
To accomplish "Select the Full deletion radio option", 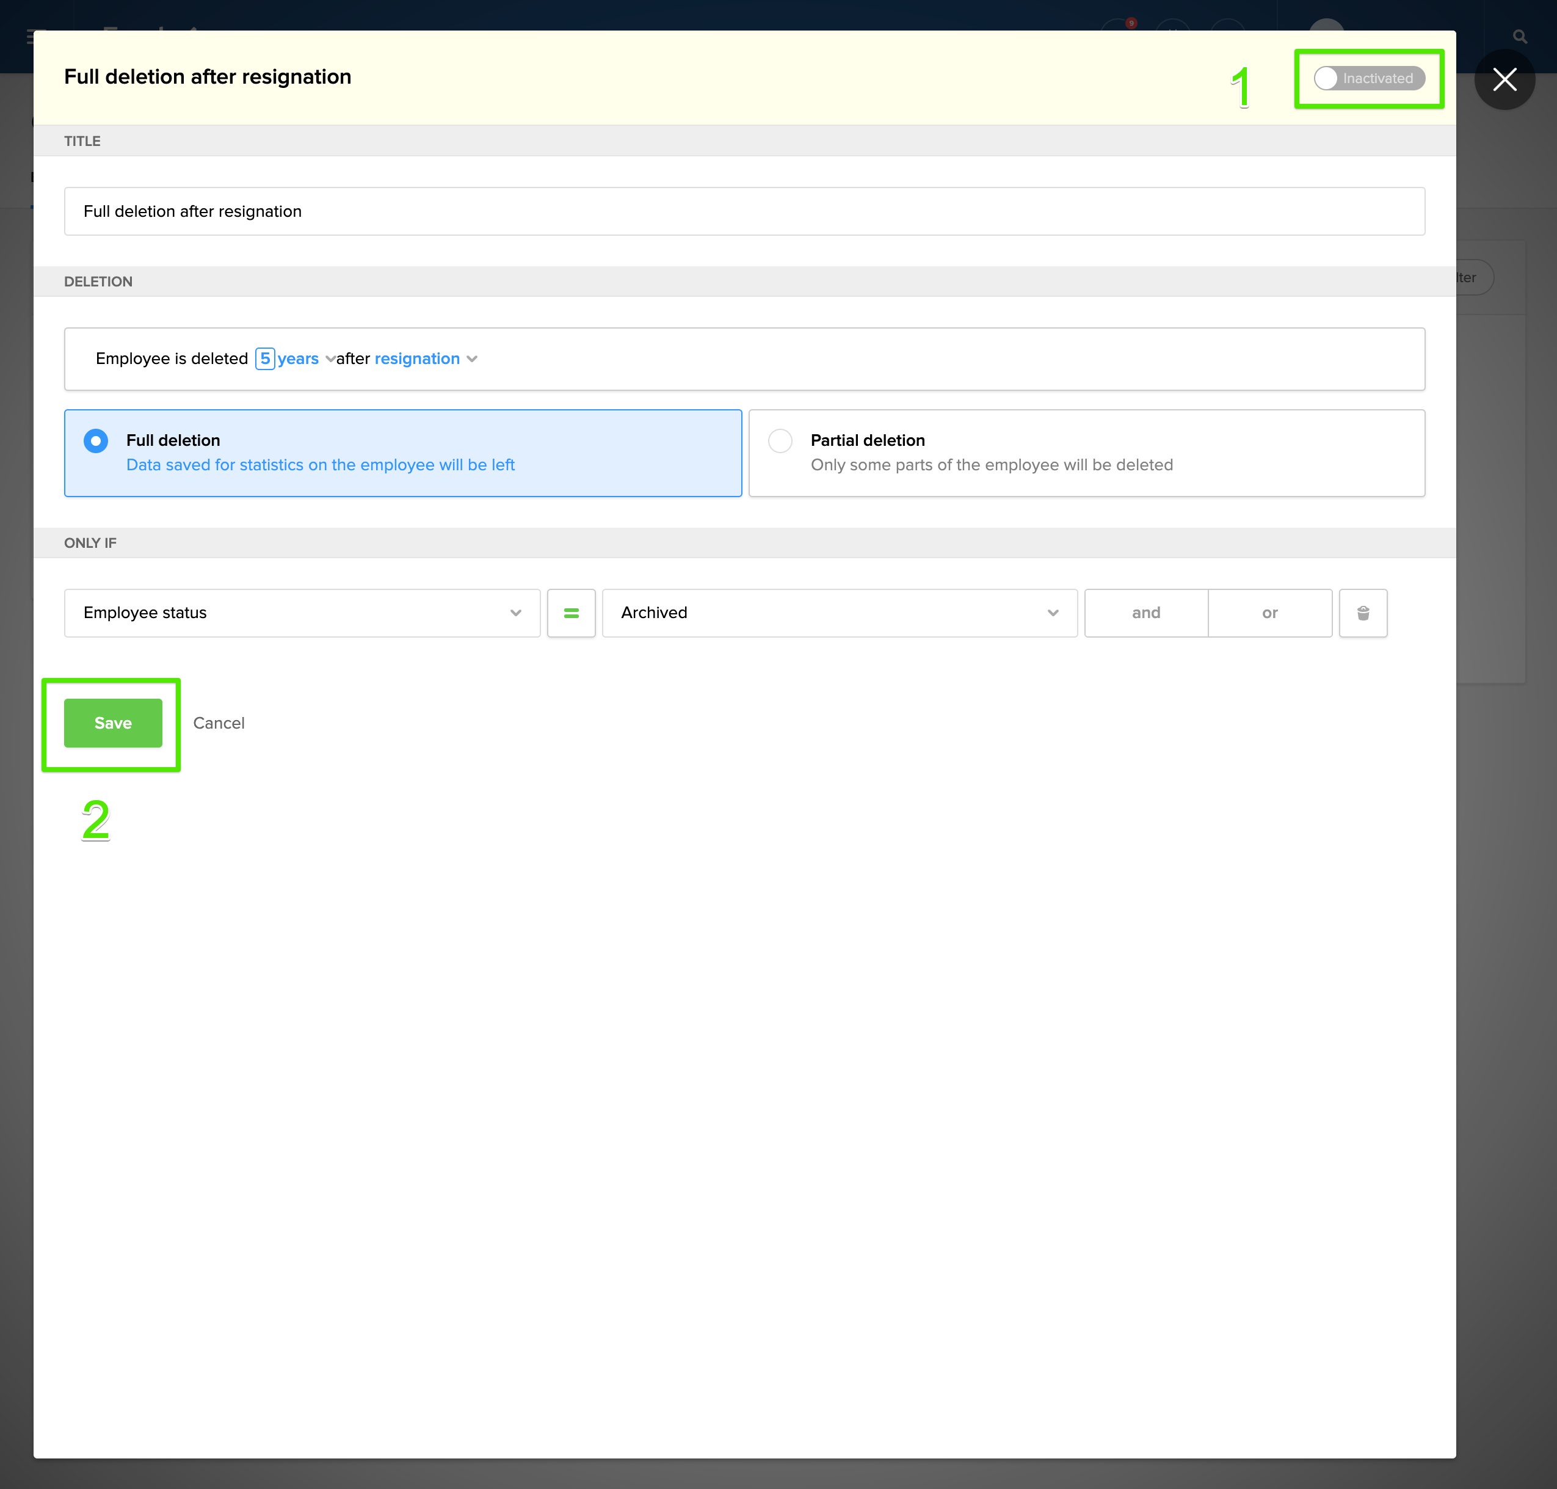I will point(96,440).
